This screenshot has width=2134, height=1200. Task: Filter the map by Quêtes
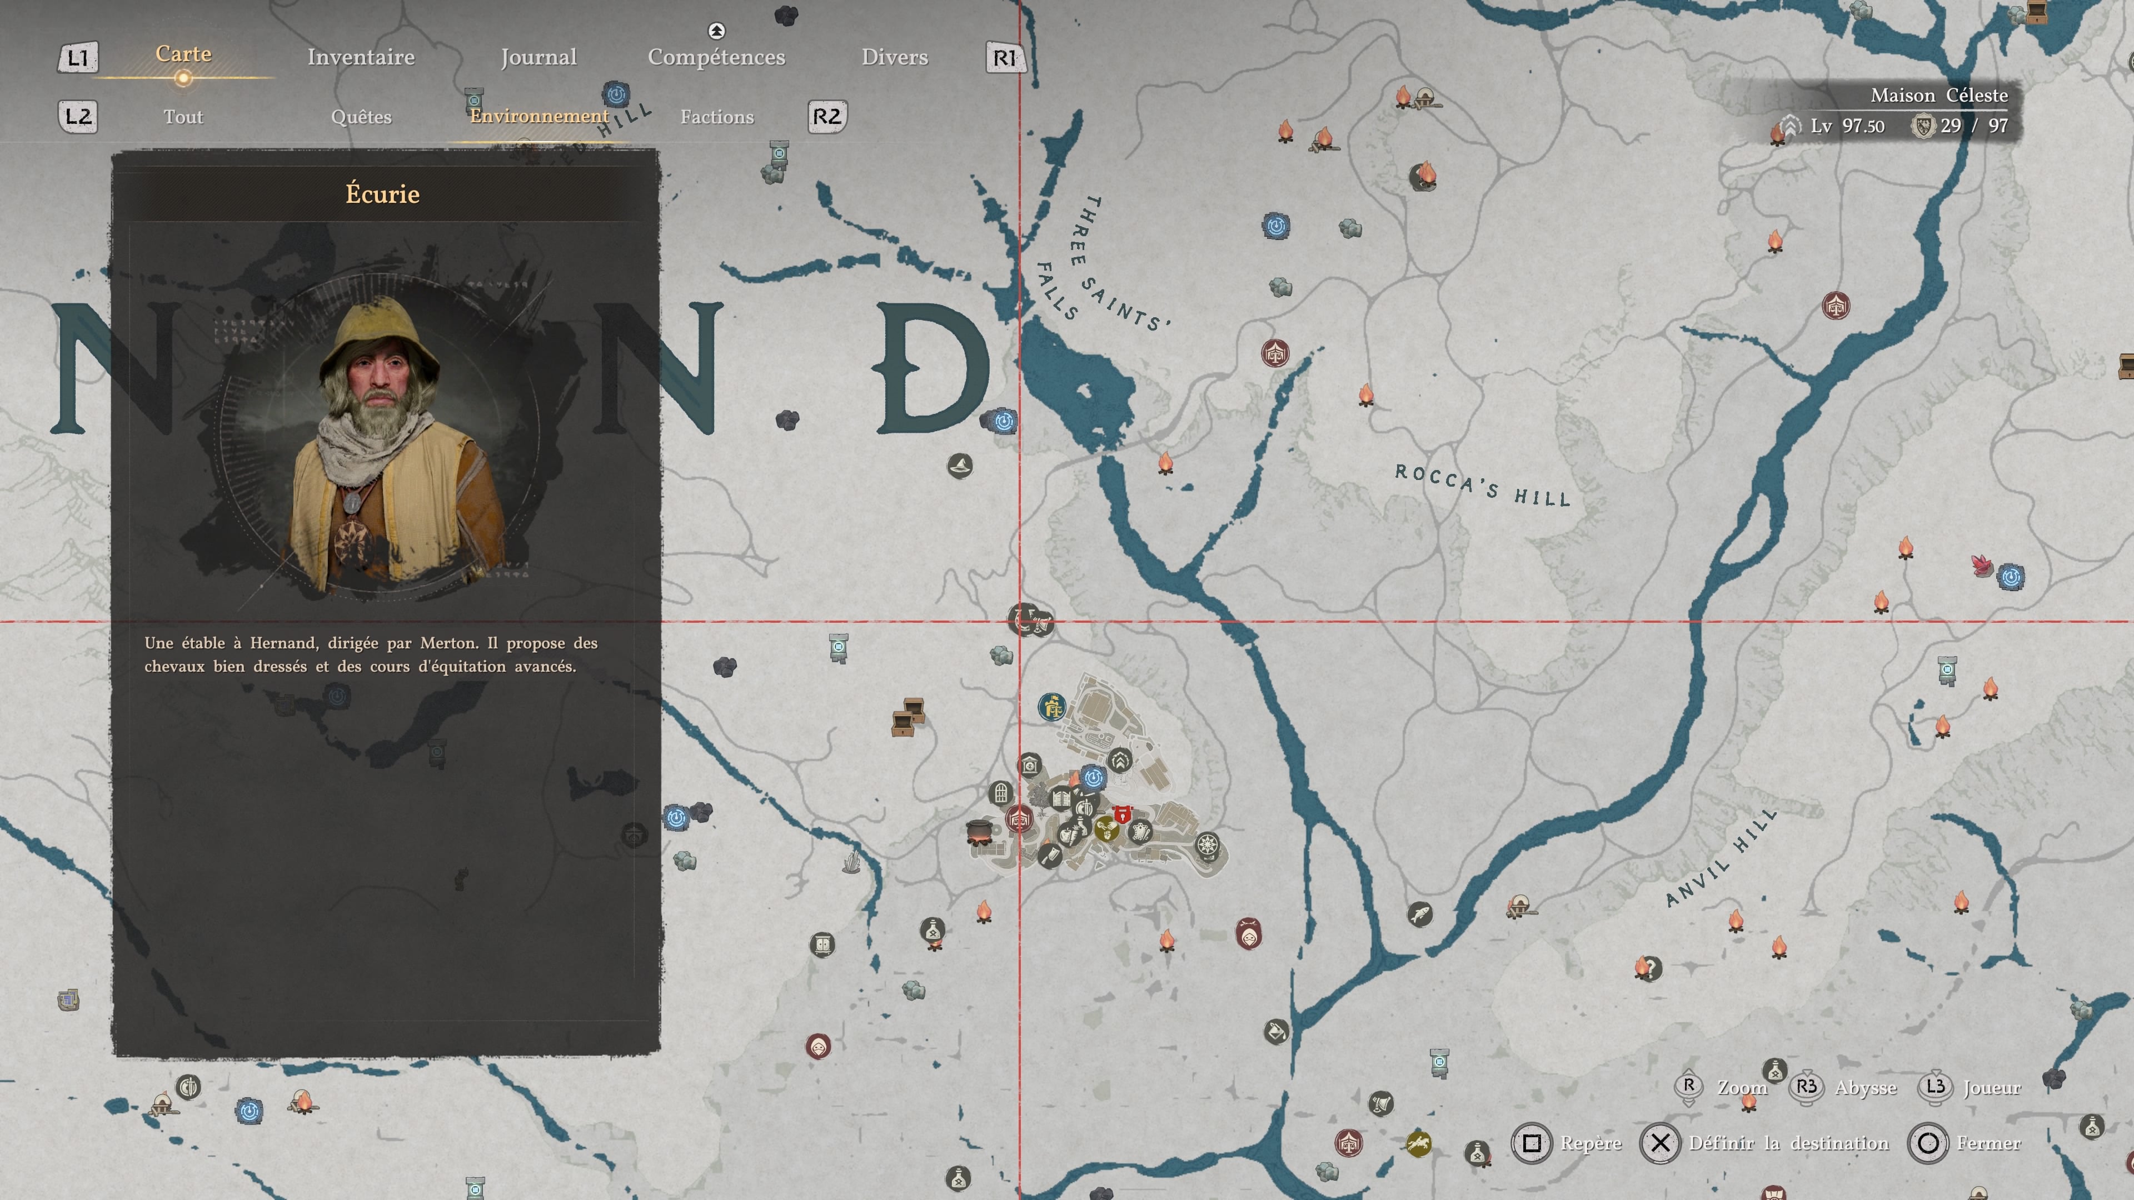point(361,117)
